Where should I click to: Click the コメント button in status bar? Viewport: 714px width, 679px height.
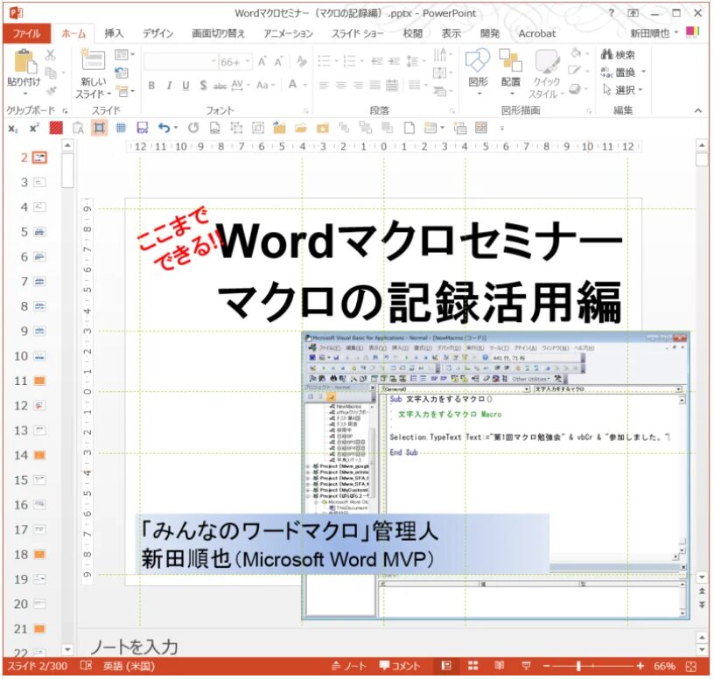[400, 667]
